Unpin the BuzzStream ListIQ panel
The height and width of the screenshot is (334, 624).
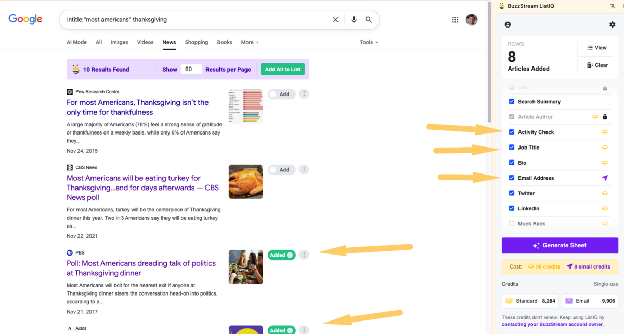coord(613,6)
